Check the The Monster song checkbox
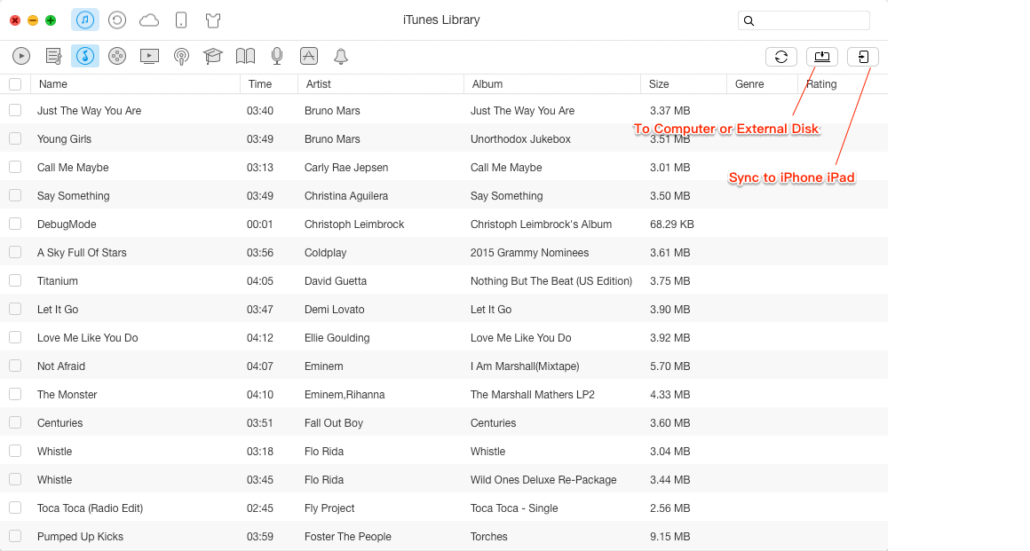 pyautogui.click(x=15, y=394)
